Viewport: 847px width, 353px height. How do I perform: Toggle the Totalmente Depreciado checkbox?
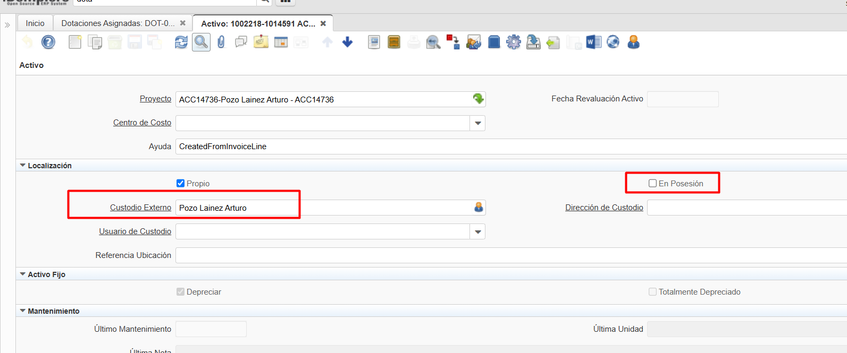[x=652, y=292]
